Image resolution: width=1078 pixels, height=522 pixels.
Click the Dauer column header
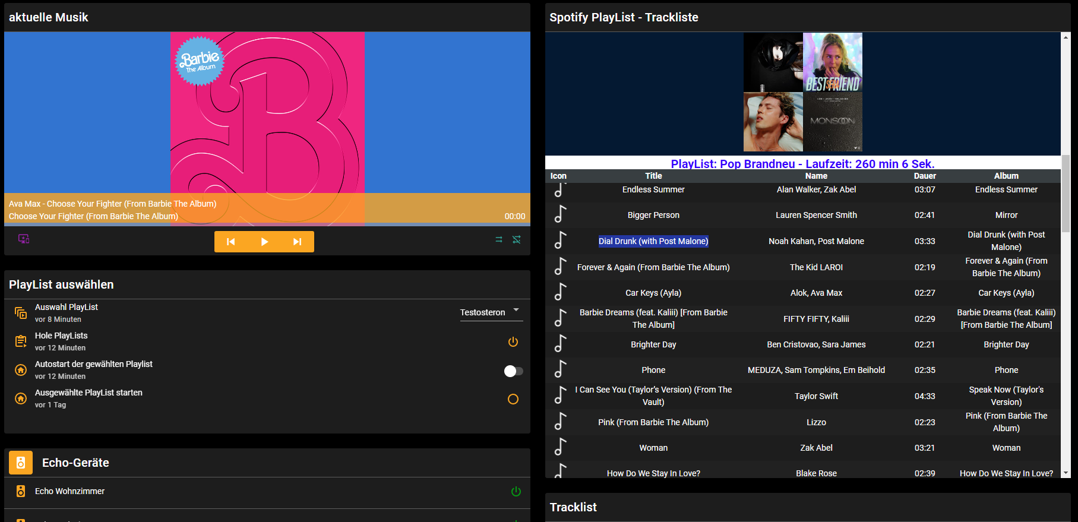click(925, 176)
